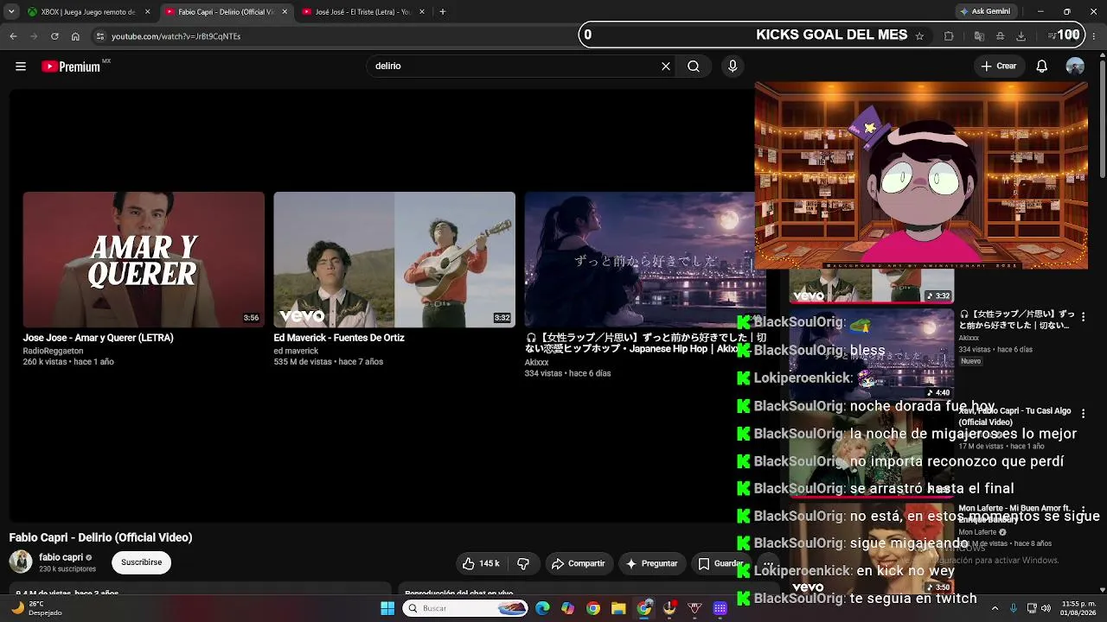This screenshot has height=622, width=1107.
Task: Go back one page in browser
Action: coord(13,36)
